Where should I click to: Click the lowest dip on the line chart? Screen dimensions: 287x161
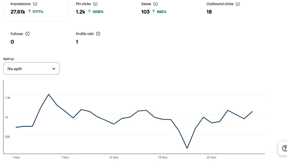pos(187,148)
